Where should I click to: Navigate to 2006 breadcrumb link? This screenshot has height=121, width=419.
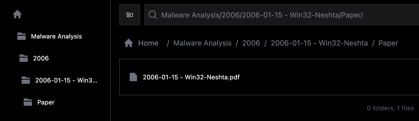click(251, 43)
